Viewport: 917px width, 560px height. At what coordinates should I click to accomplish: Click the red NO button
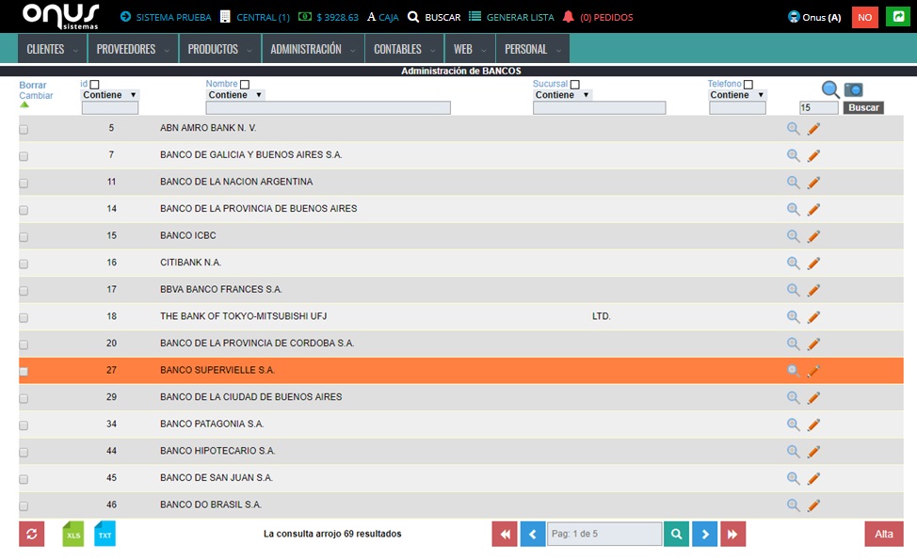click(x=864, y=16)
